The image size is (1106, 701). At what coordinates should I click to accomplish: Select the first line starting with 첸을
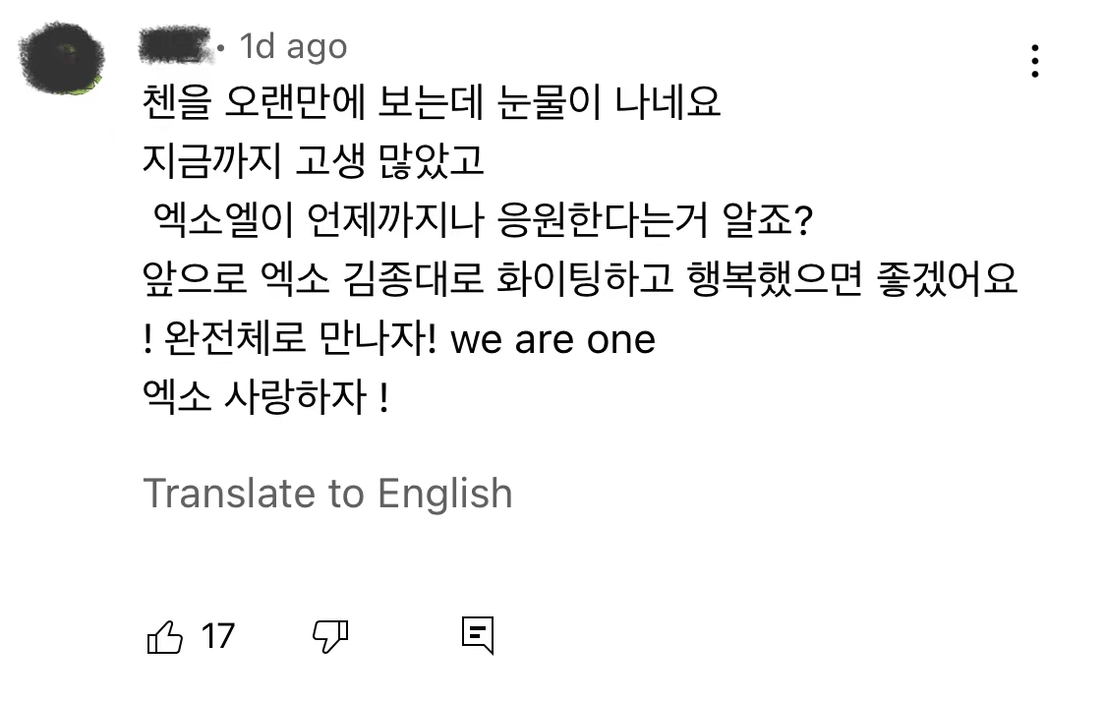tap(431, 103)
